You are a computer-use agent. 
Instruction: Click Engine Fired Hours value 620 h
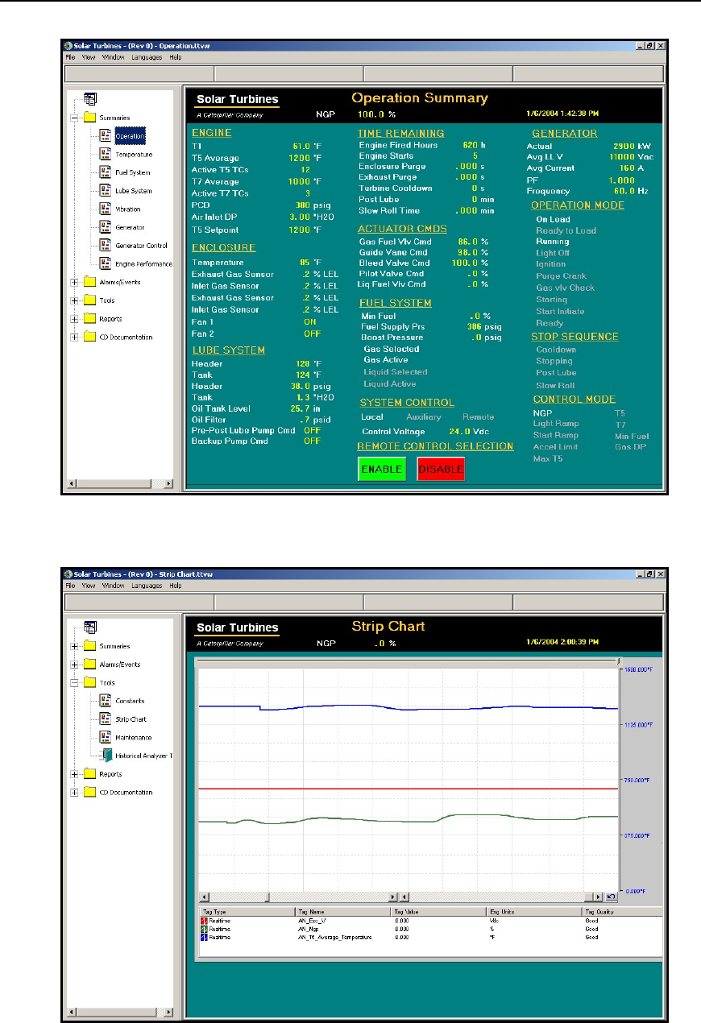click(474, 145)
